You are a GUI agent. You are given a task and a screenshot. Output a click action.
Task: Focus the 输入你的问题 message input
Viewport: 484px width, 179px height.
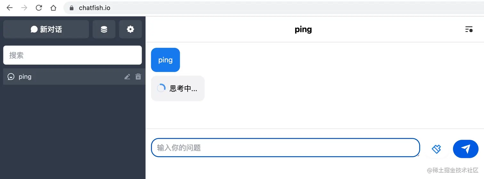[x=285, y=148]
